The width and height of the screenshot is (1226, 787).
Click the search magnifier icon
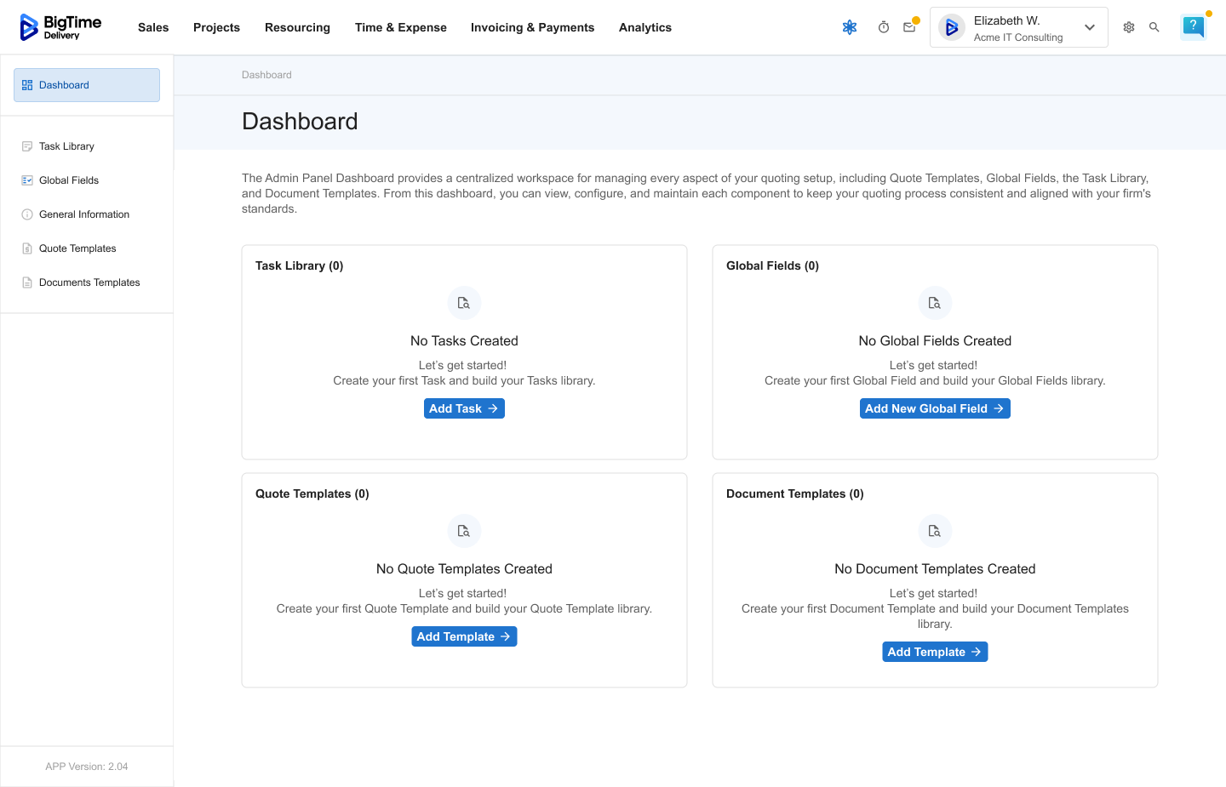1154,27
